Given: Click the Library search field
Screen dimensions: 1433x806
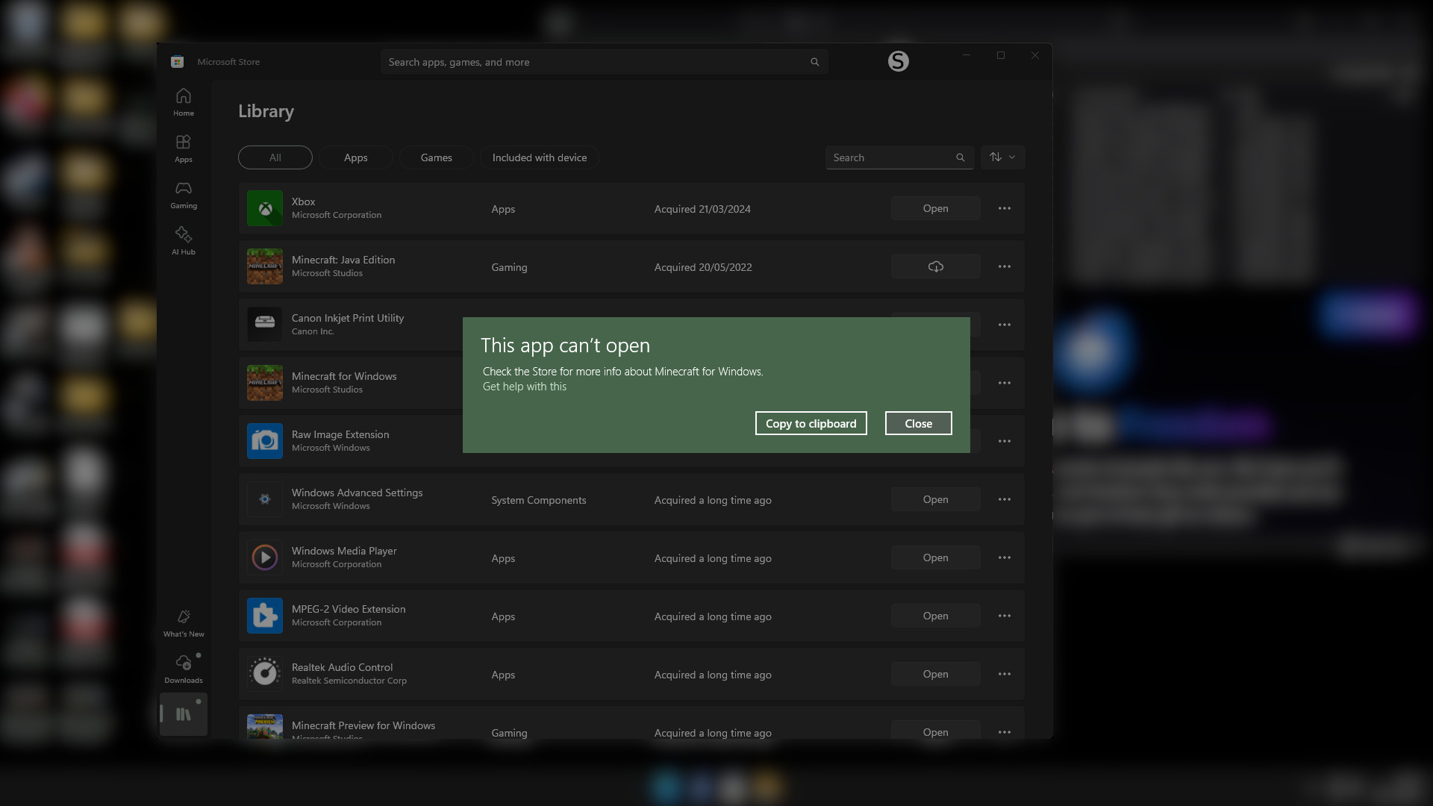Looking at the screenshot, I should click(888, 157).
